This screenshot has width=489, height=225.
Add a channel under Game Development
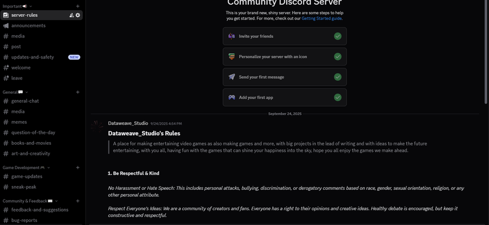pos(78,168)
